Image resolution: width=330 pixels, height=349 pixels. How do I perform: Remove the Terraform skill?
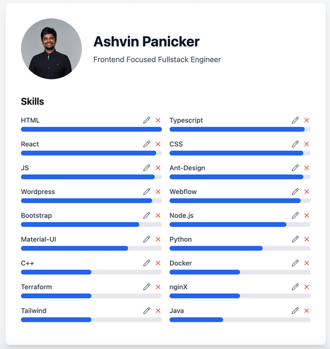pos(158,287)
